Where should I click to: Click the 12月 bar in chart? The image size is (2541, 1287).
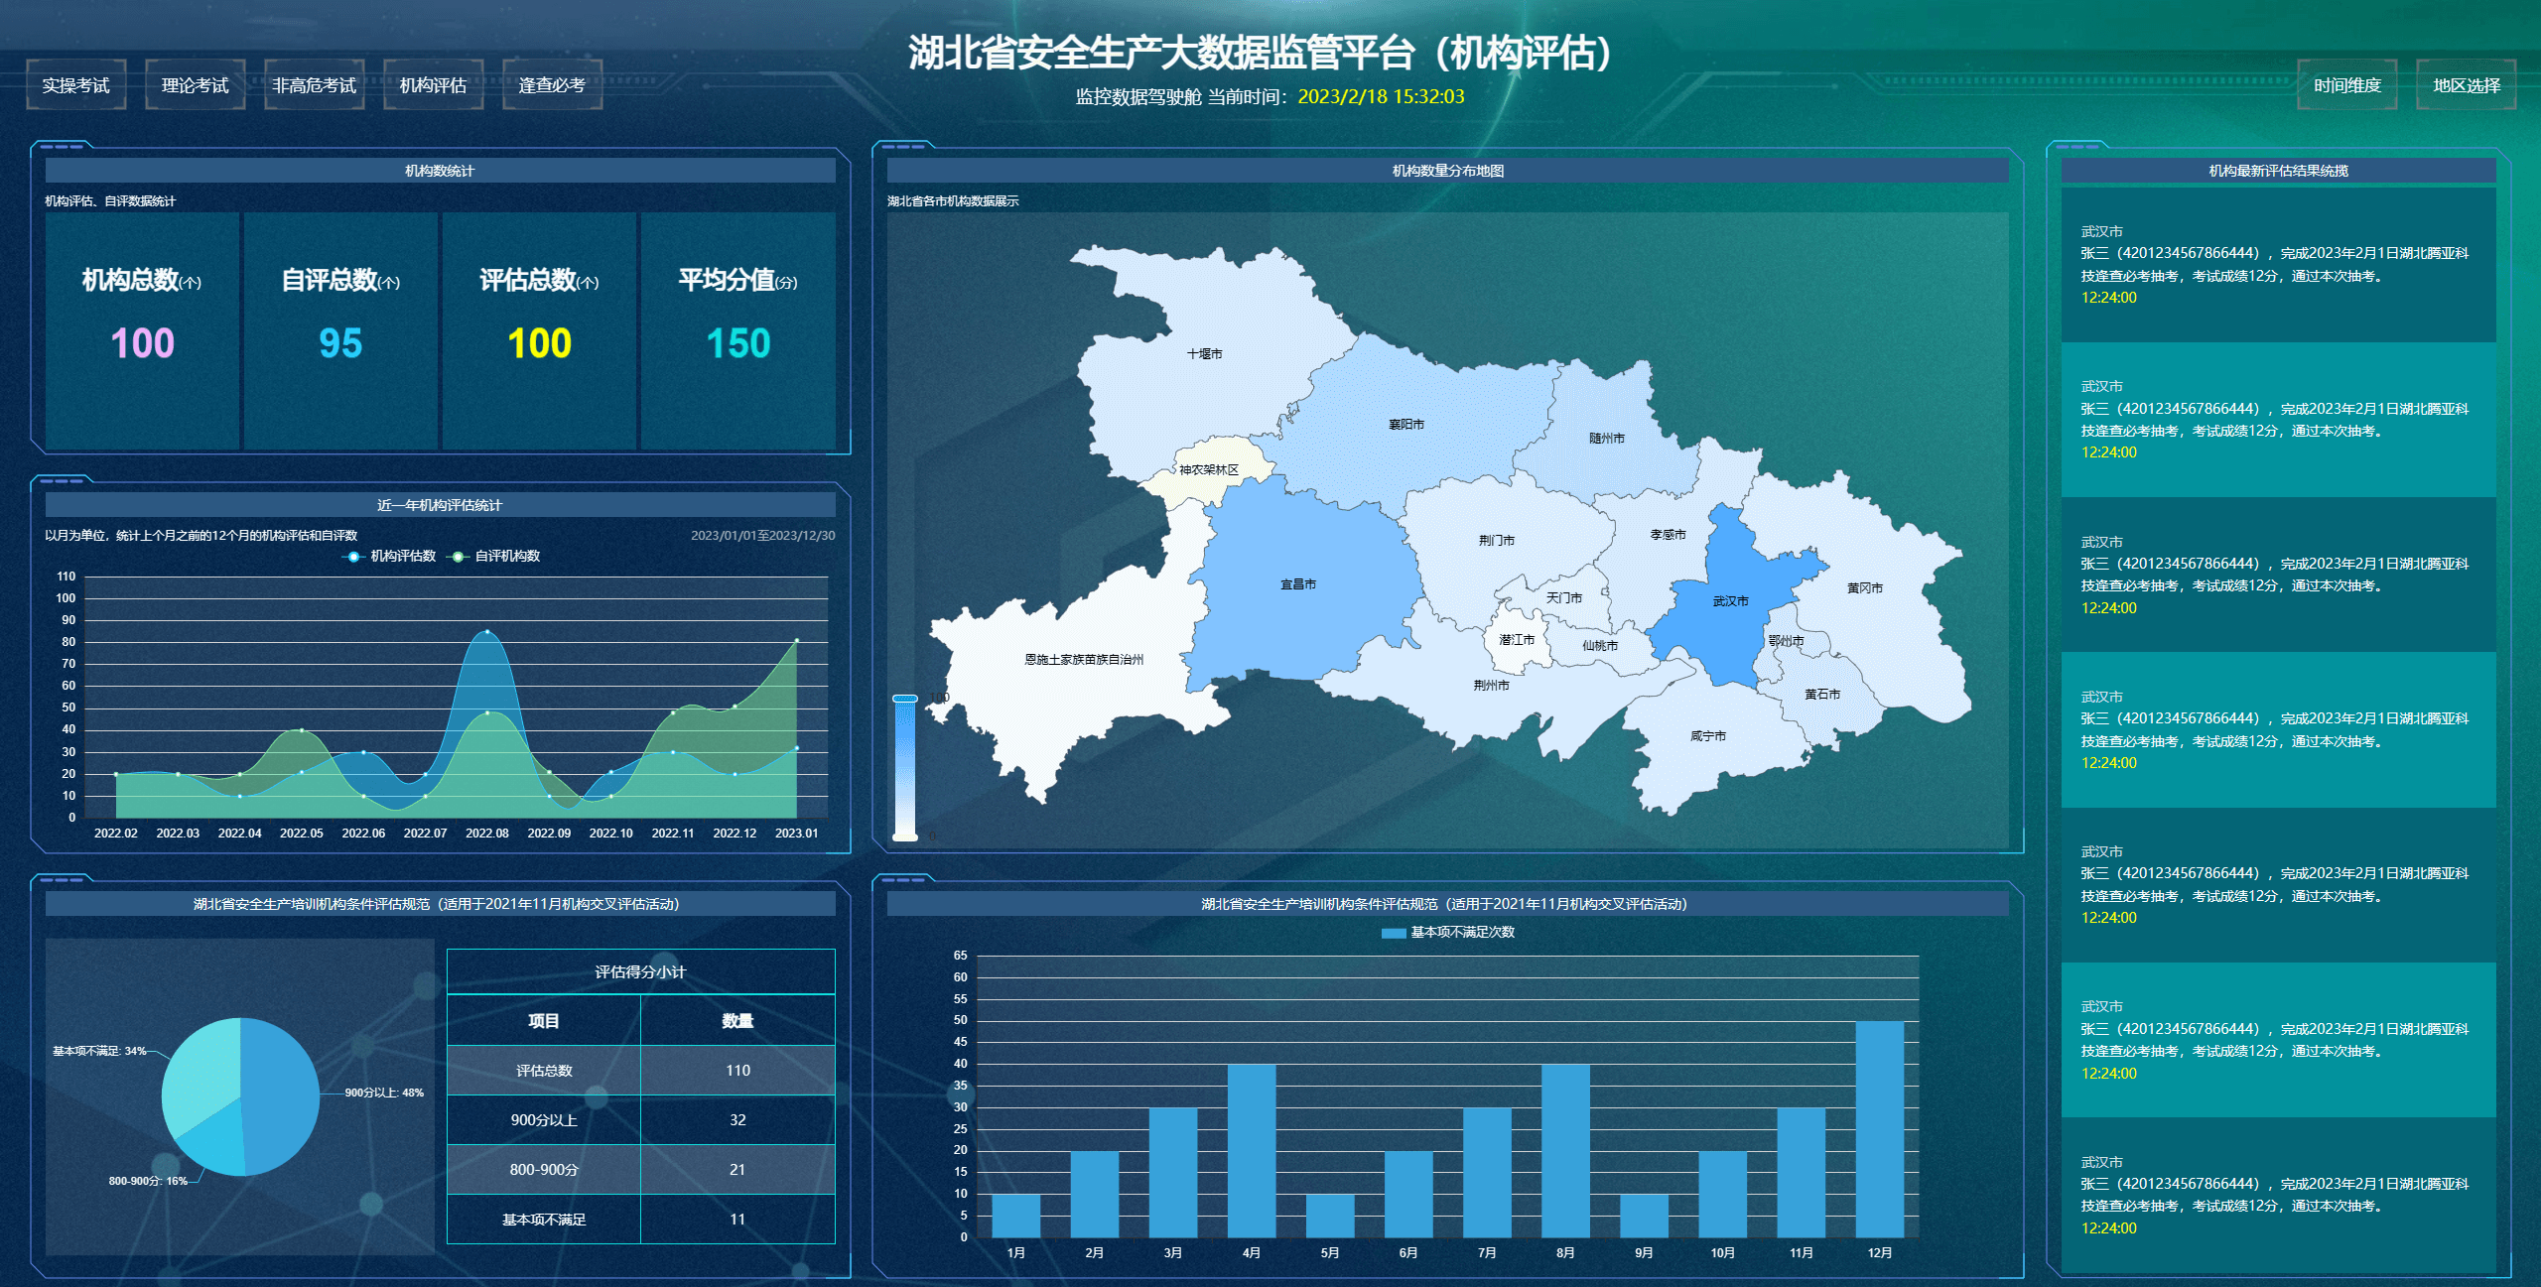(x=1880, y=1129)
